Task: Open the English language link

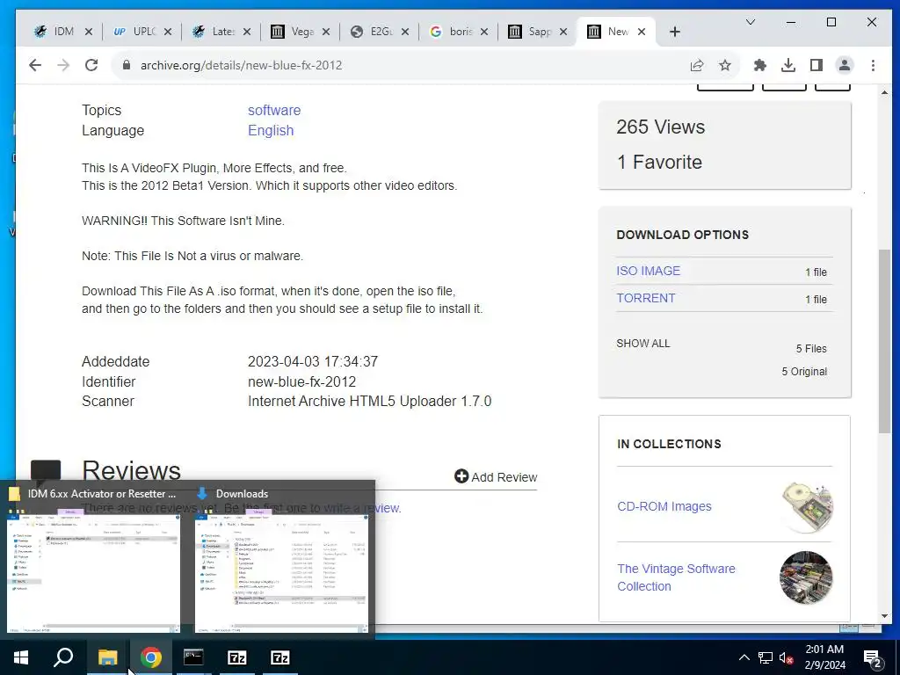Action: 271,130
